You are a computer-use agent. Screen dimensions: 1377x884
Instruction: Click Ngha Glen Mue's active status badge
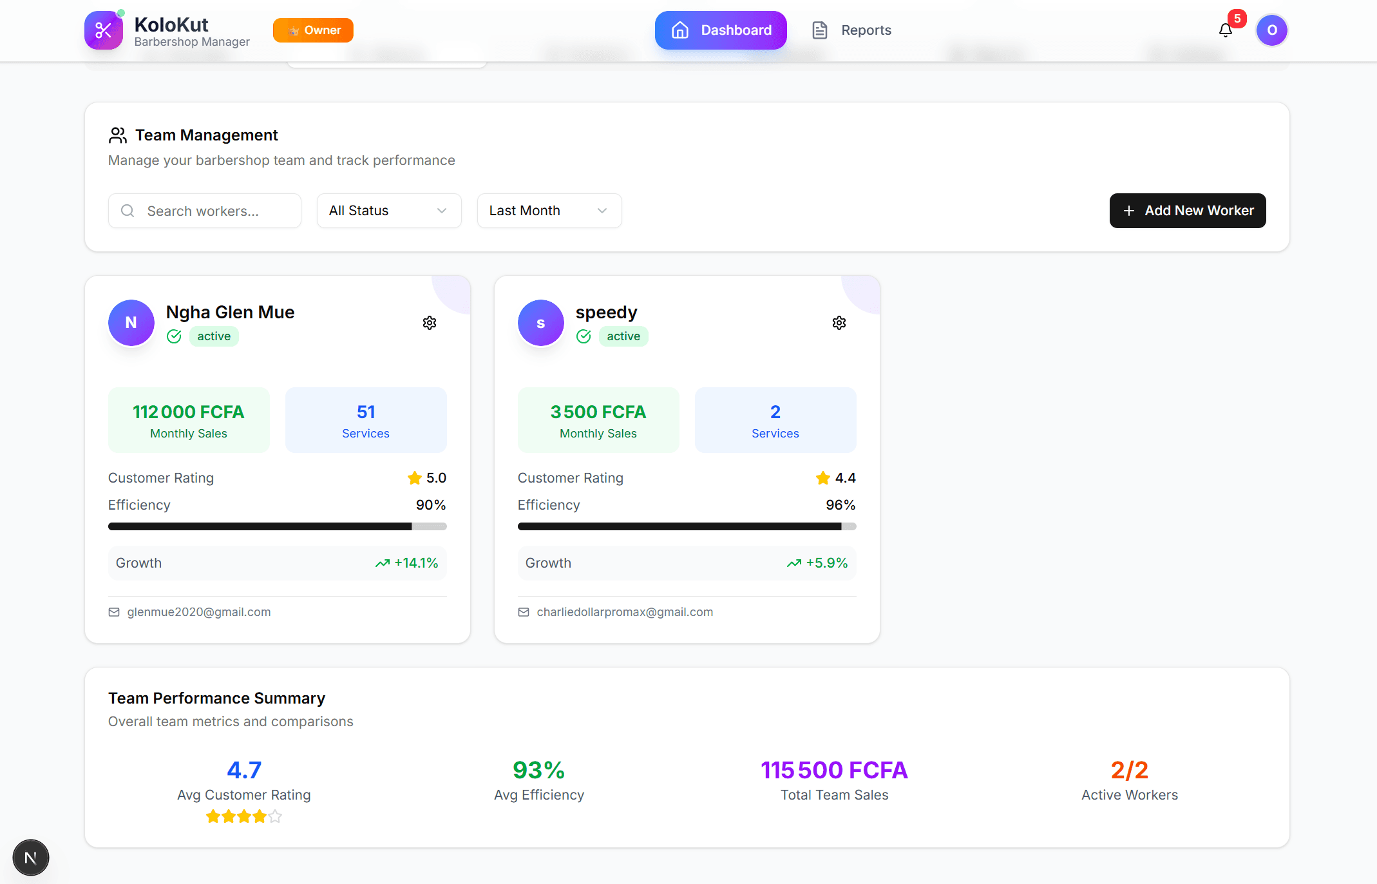(214, 336)
